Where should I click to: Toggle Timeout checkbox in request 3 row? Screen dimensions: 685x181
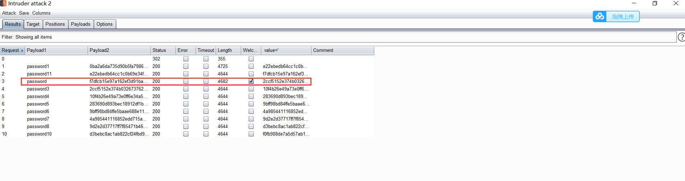[206, 81]
